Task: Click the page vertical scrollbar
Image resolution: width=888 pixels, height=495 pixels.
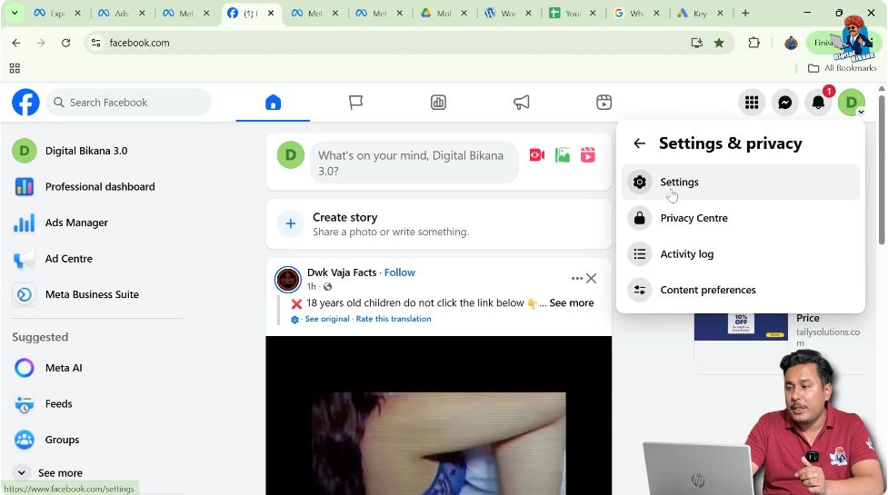Action: 882,170
